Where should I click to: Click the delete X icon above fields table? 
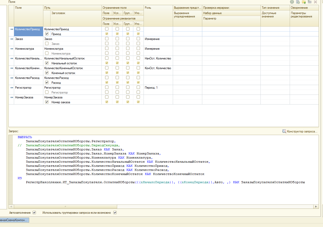pos(316,2)
